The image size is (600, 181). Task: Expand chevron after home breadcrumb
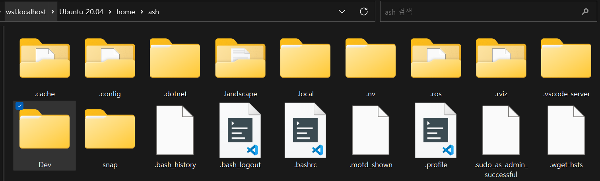[142, 12]
